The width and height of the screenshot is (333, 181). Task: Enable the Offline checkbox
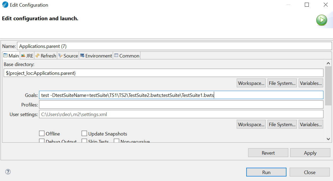42,133
